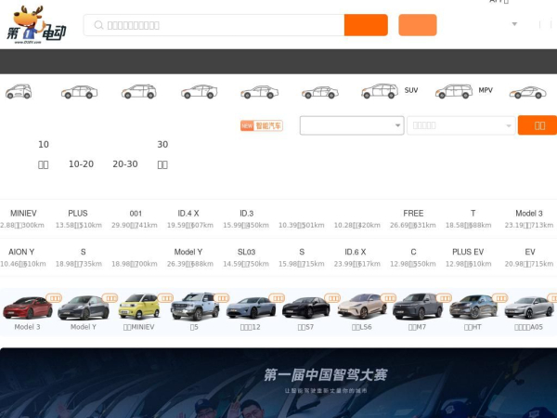Click the 第一电动 moose logo
Screen dimensions: 557x418
[x=36, y=25]
